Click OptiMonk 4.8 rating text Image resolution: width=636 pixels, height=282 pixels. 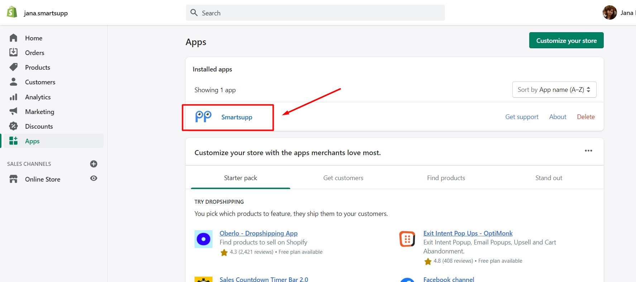[x=453, y=261]
